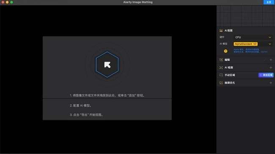
Task: Click step 3 导出 instruction text
Action: click(x=86, y=115)
